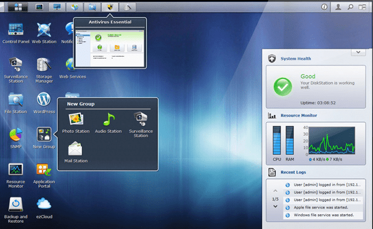This screenshot has height=229, width=373.
Task: Open the Main Menu grid button
Action: [x=18, y=7]
